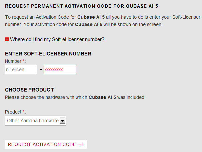Click the arrow button of the Product combo box

[62, 121]
